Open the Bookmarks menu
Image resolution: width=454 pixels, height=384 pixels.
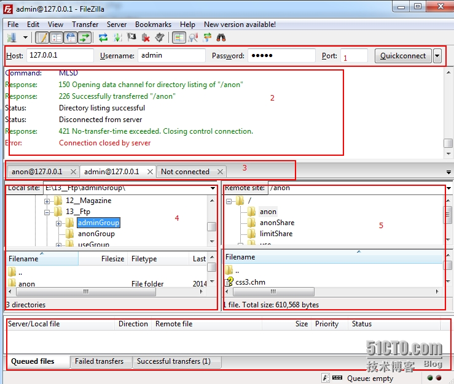click(153, 25)
